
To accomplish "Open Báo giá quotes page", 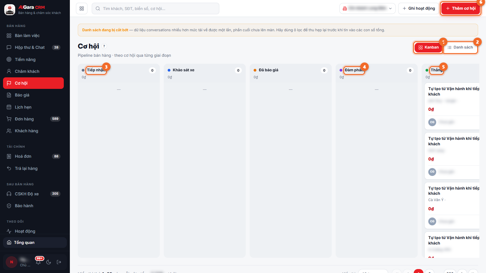I will pyautogui.click(x=33, y=95).
